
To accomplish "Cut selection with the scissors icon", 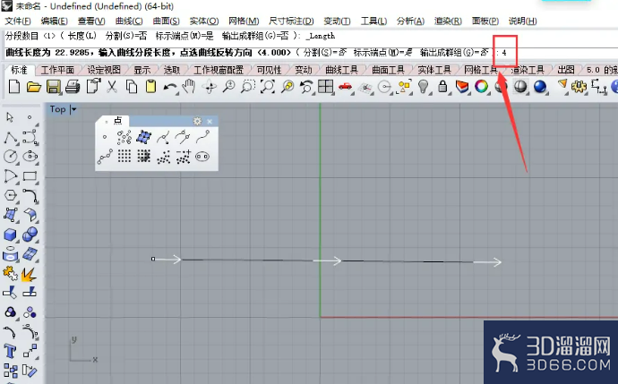I will click(x=112, y=86).
